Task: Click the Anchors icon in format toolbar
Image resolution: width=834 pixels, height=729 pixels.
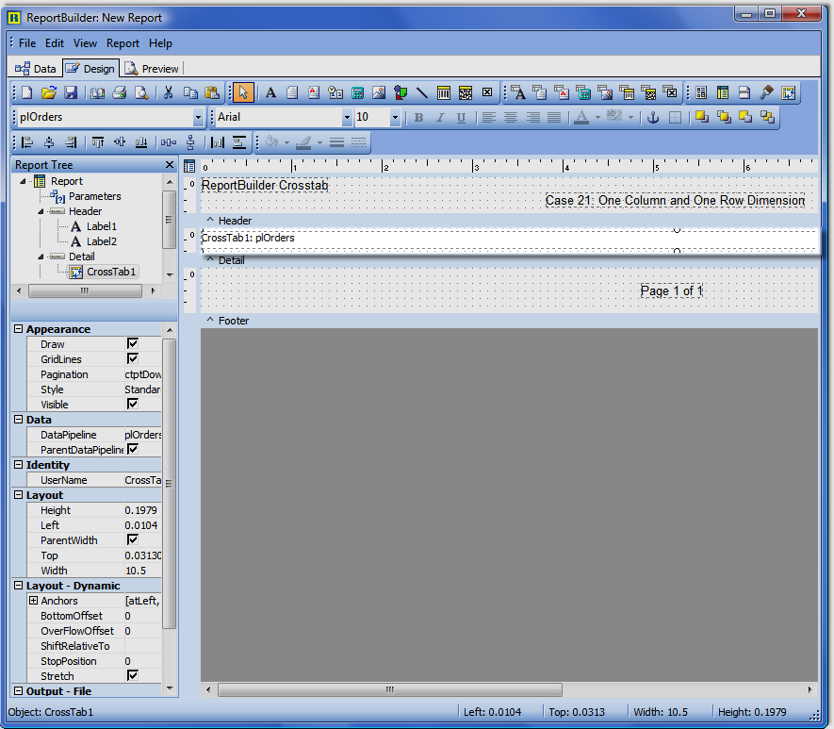Action: pos(653,117)
